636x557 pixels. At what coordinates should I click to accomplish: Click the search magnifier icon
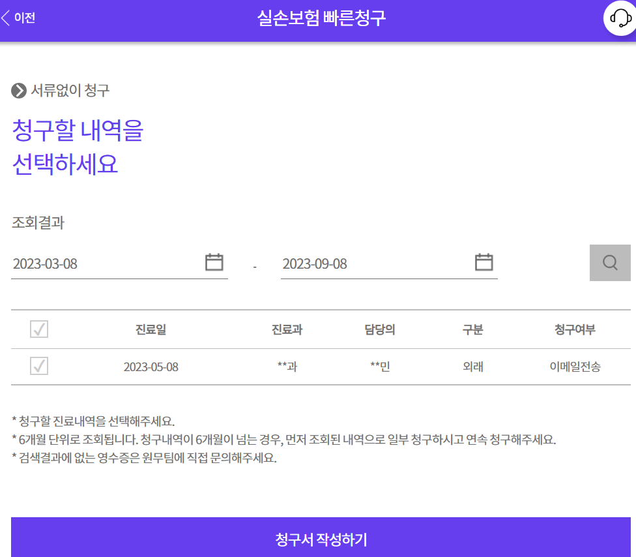pos(610,262)
